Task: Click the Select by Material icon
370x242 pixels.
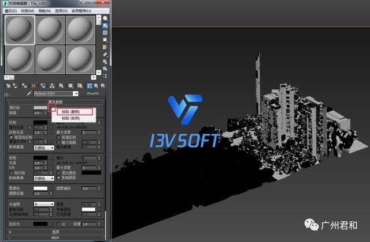Action: click(x=105, y=69)
